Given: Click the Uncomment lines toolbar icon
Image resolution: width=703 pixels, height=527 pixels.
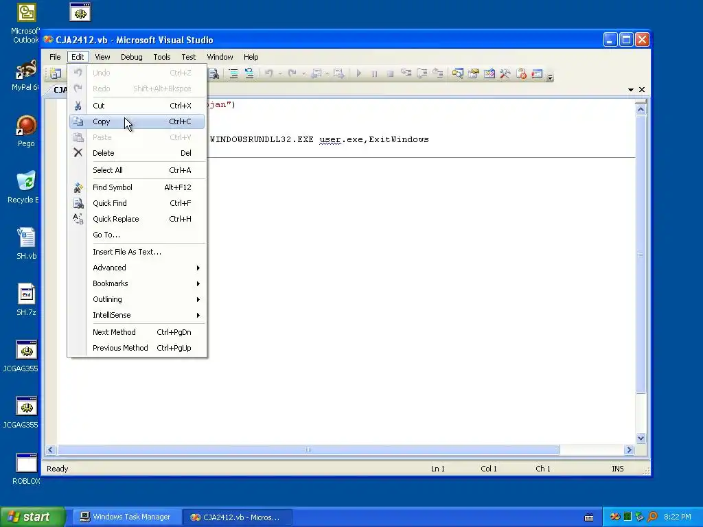Looking at the screenshot, I should tap(249, 73).
